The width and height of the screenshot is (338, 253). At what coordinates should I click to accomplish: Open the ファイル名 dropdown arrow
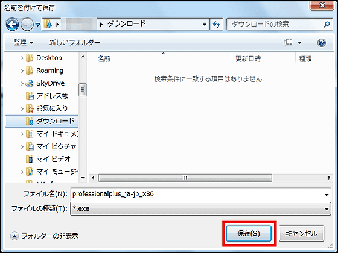coord(327,195)
